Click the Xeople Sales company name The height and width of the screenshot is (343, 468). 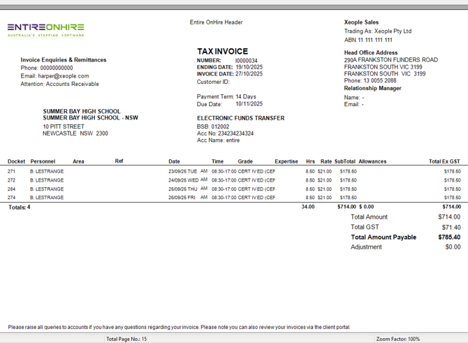coord(361,22)
